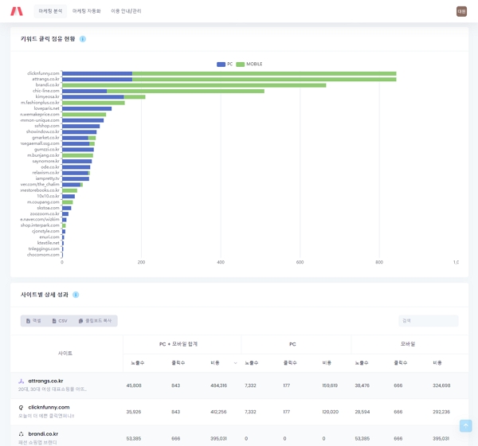Open the user profile avatar menu
Viewport: 478px width, 446px height.
[x=461, y=11]
